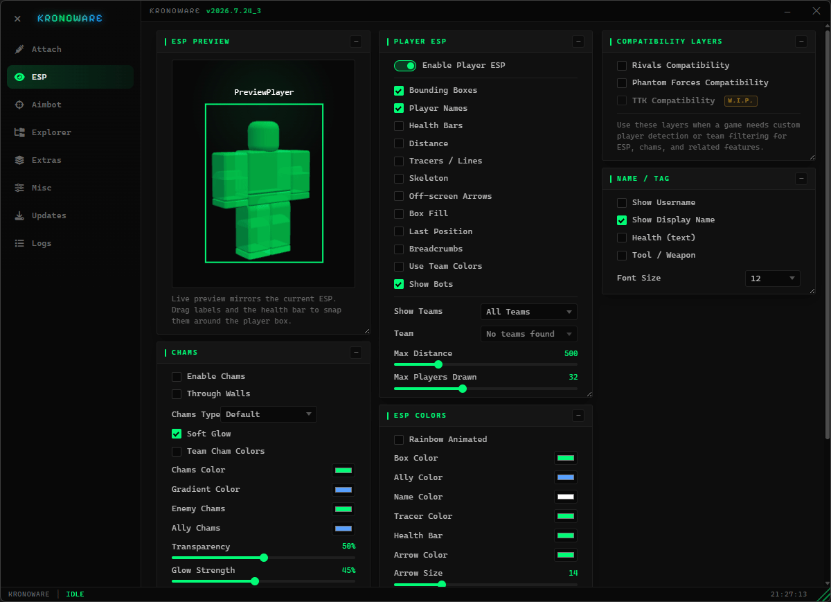Click the Glow Strength slider handle

(255, 581)
